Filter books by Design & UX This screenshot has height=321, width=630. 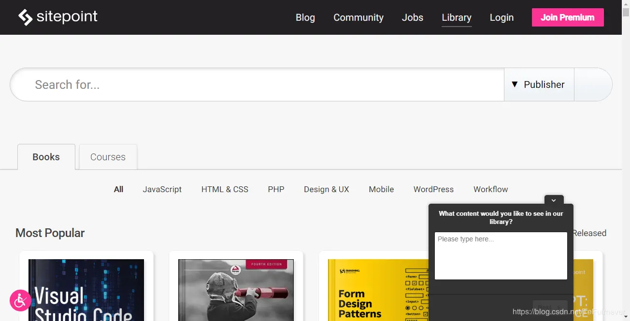(x=327, y=189)
